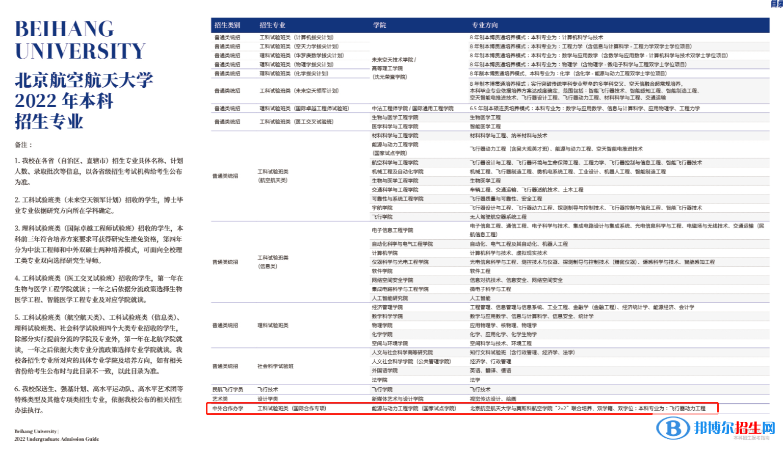
Task: Click 人文社会科学学院（公共管理学院） cell
Action: click(411, 361)
